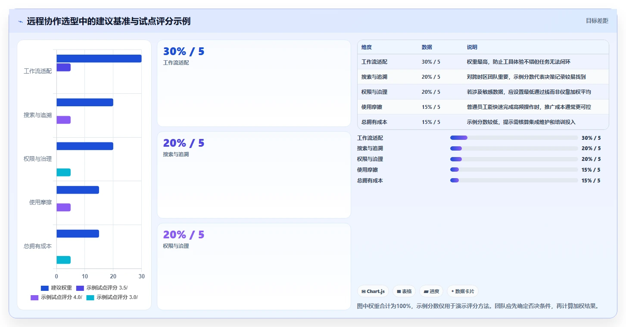626x327 pixels.
Task: Click the 表格 chip
Action: point(404,291)
